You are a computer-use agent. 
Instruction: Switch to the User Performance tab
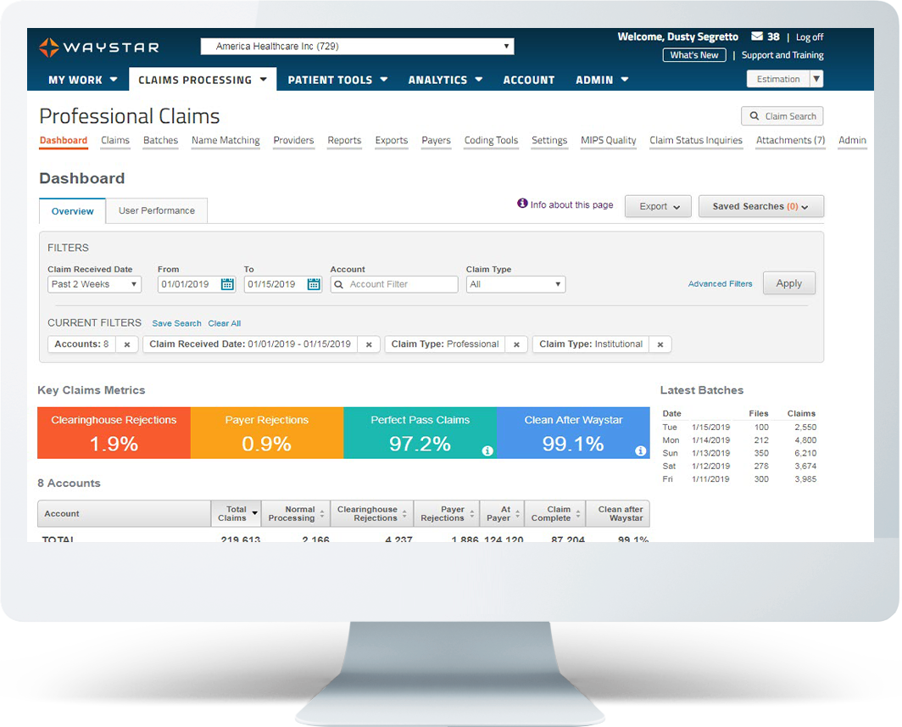tap(157, 210)
